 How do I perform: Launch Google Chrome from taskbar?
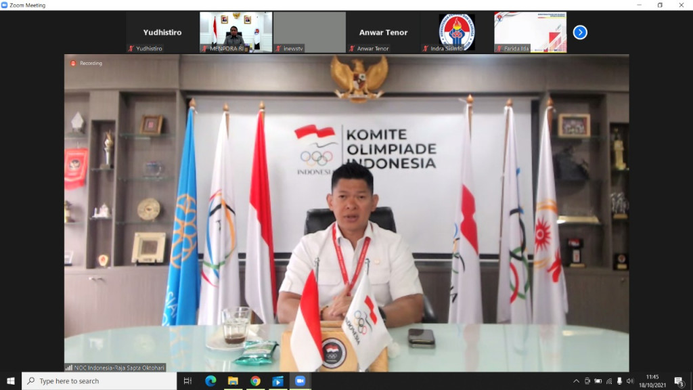[255, 381]
